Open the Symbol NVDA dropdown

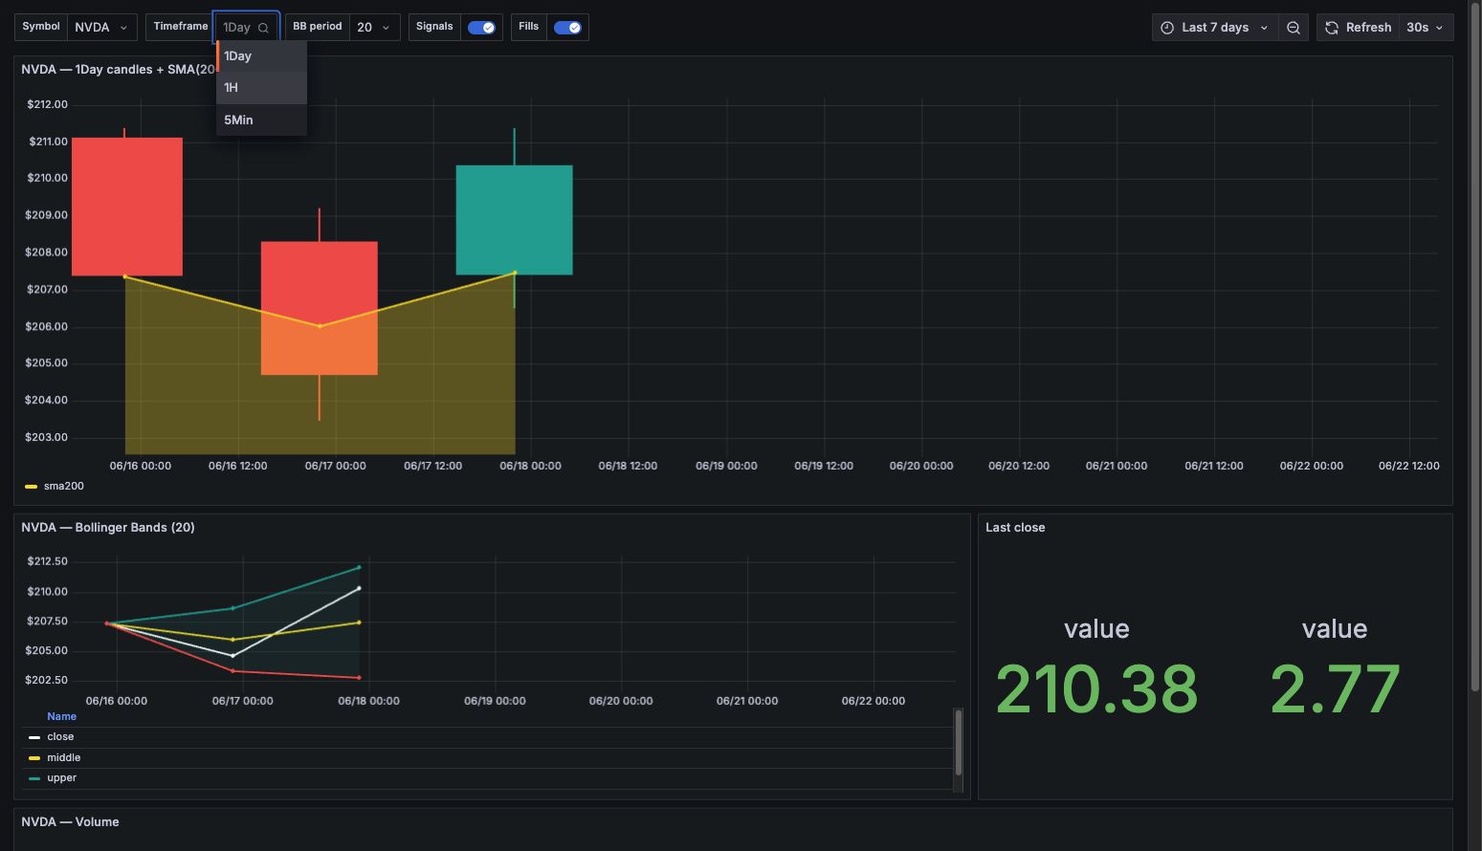coord(102,28)
